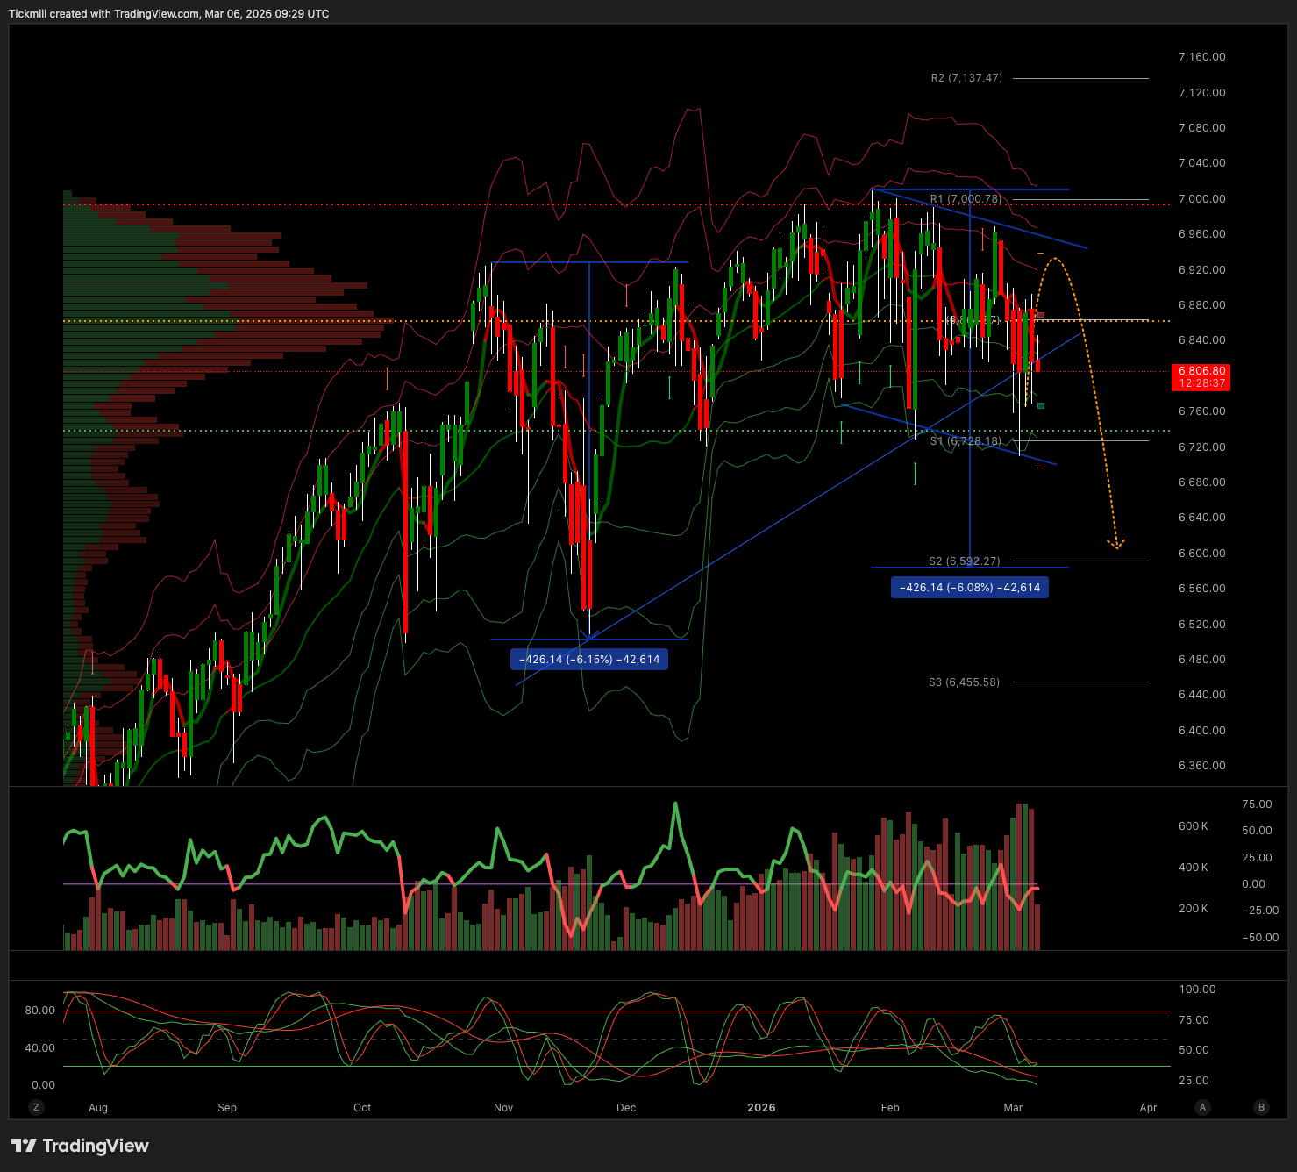The width and height of the screenshot is (1297, 1172).
Task: Select the lower -426.14 (-6.15%) measurement label
Action: pyautogui.click(x=588, y=660)
